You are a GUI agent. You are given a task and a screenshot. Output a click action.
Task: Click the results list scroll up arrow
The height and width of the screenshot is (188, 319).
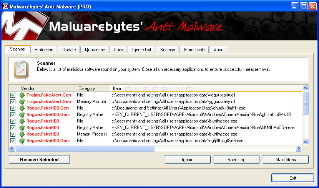305,88
